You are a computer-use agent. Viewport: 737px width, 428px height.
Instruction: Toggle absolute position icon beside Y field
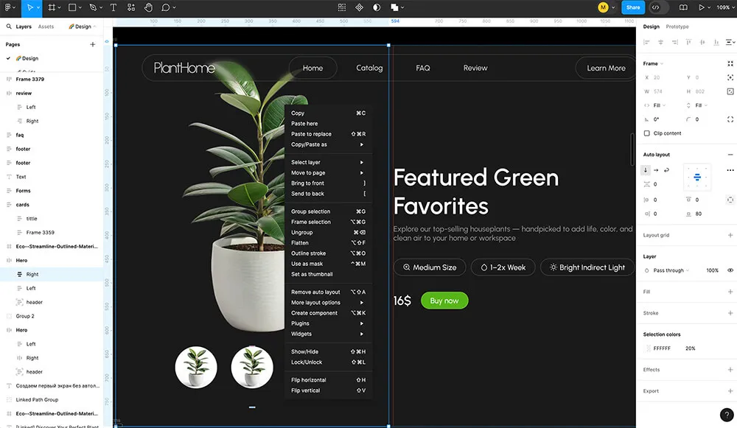[x=730, y=77]
